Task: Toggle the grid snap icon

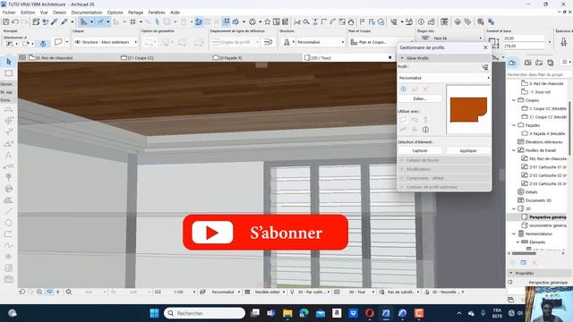Action: pos(133,21)
